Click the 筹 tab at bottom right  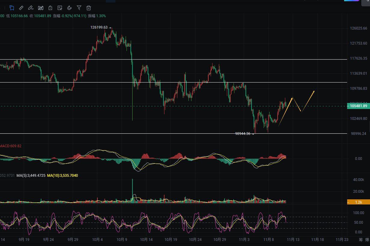(361, 240)
